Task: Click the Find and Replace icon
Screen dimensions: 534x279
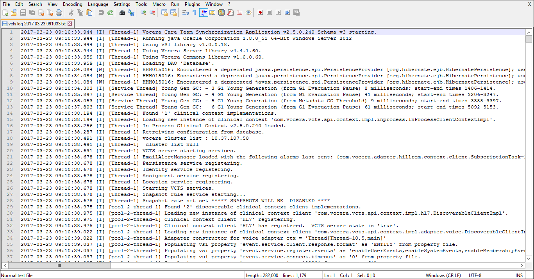Action: pyautogui.click(x=131, y=12)
